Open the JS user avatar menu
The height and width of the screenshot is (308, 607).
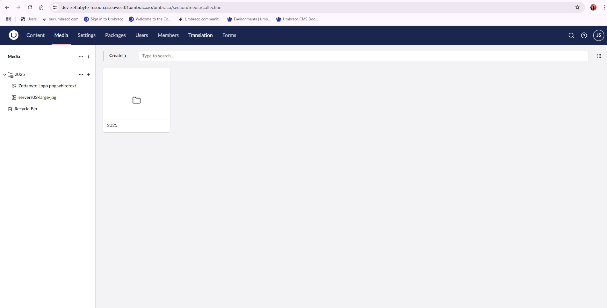[x=598, y=35]
